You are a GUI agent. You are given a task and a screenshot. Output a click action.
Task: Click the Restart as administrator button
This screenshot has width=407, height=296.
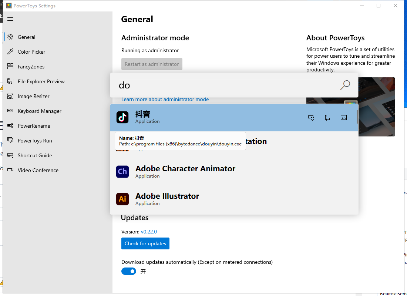point(152,64)
